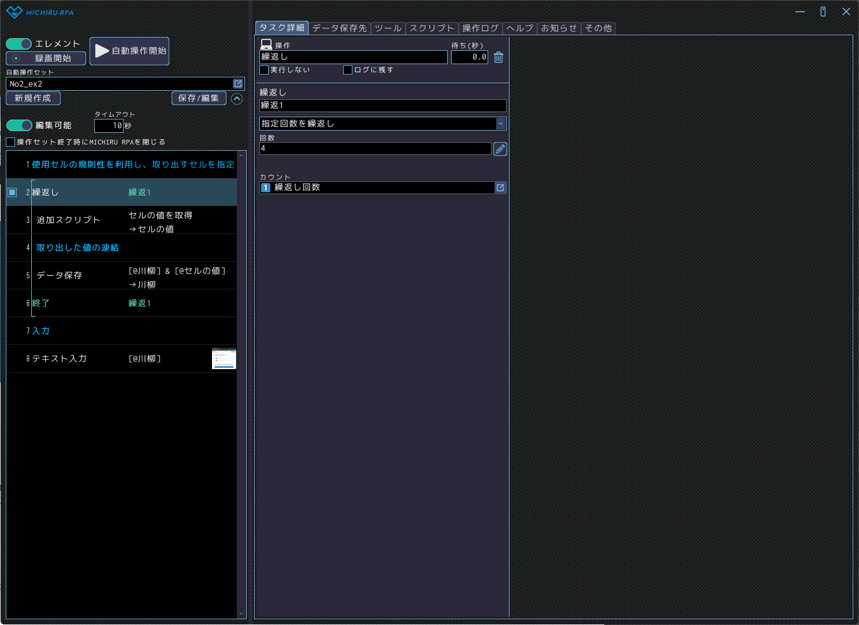
Task: Click the pin window icon in title bar
Action: click(x=823, y=12)
